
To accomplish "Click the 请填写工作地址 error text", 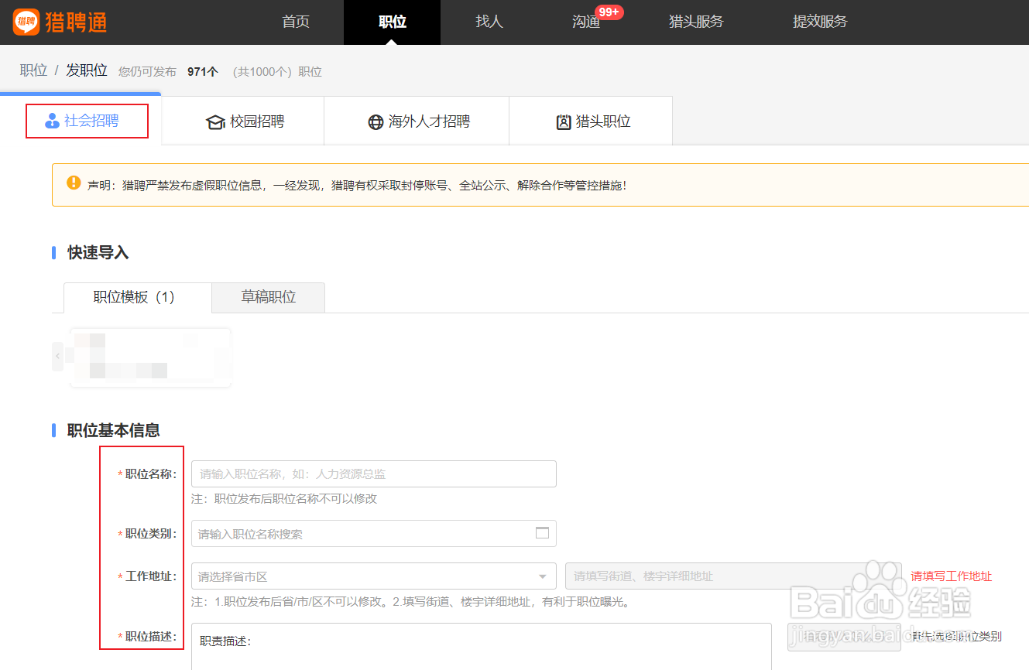I will 951,576.
